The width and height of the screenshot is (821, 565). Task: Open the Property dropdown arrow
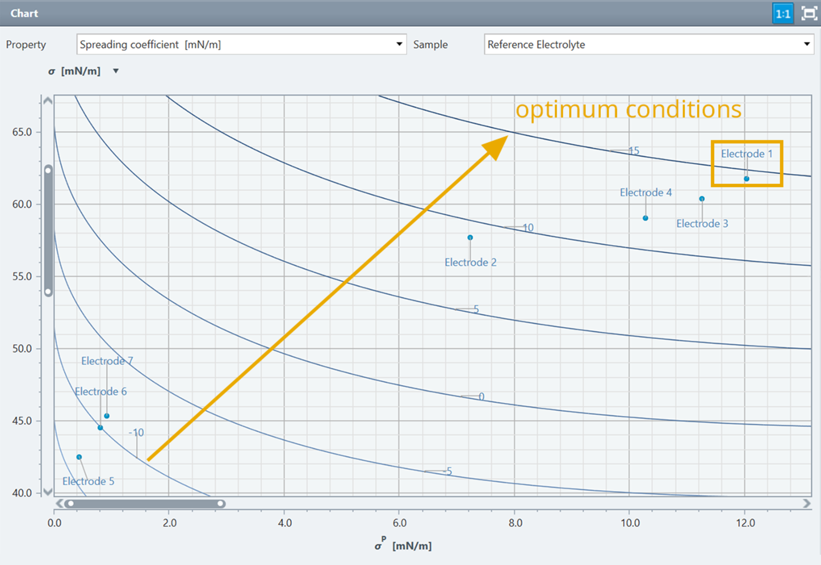(399, 44)
